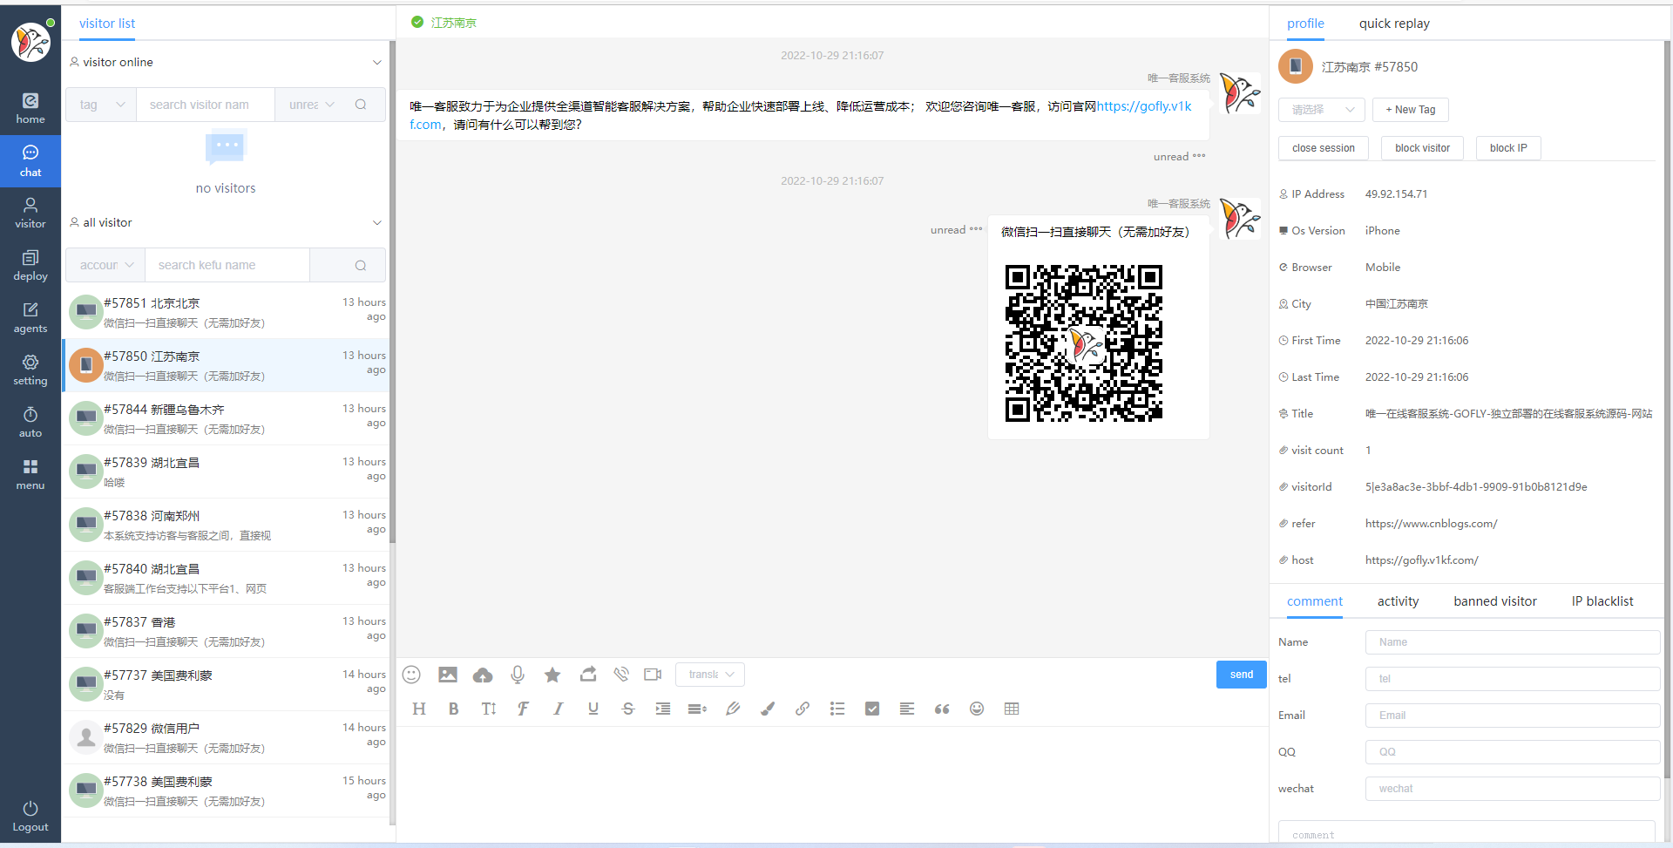Viewport: 1673px width, 848px height.
Task: Click the + New Tag button
Action: coord(1411,110)
